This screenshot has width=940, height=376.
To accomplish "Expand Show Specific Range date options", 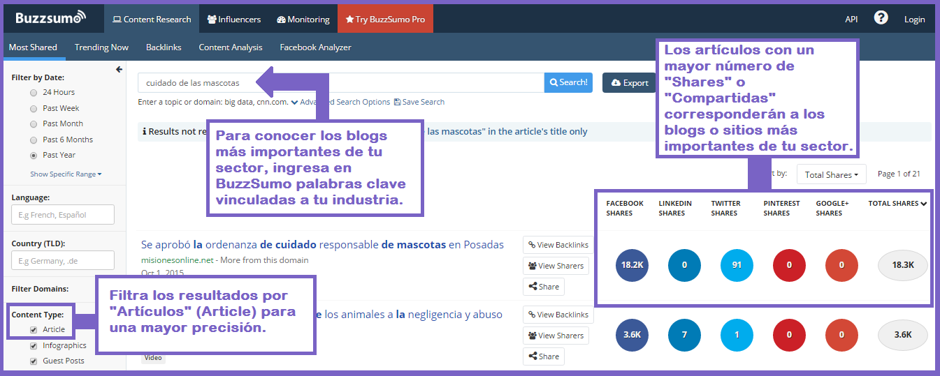I will pos(66,174).
